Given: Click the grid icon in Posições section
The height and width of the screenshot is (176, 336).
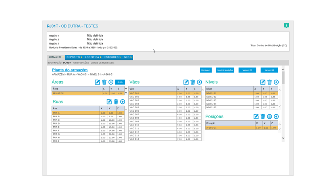Looking at the screenshot, I should (269, 116).
